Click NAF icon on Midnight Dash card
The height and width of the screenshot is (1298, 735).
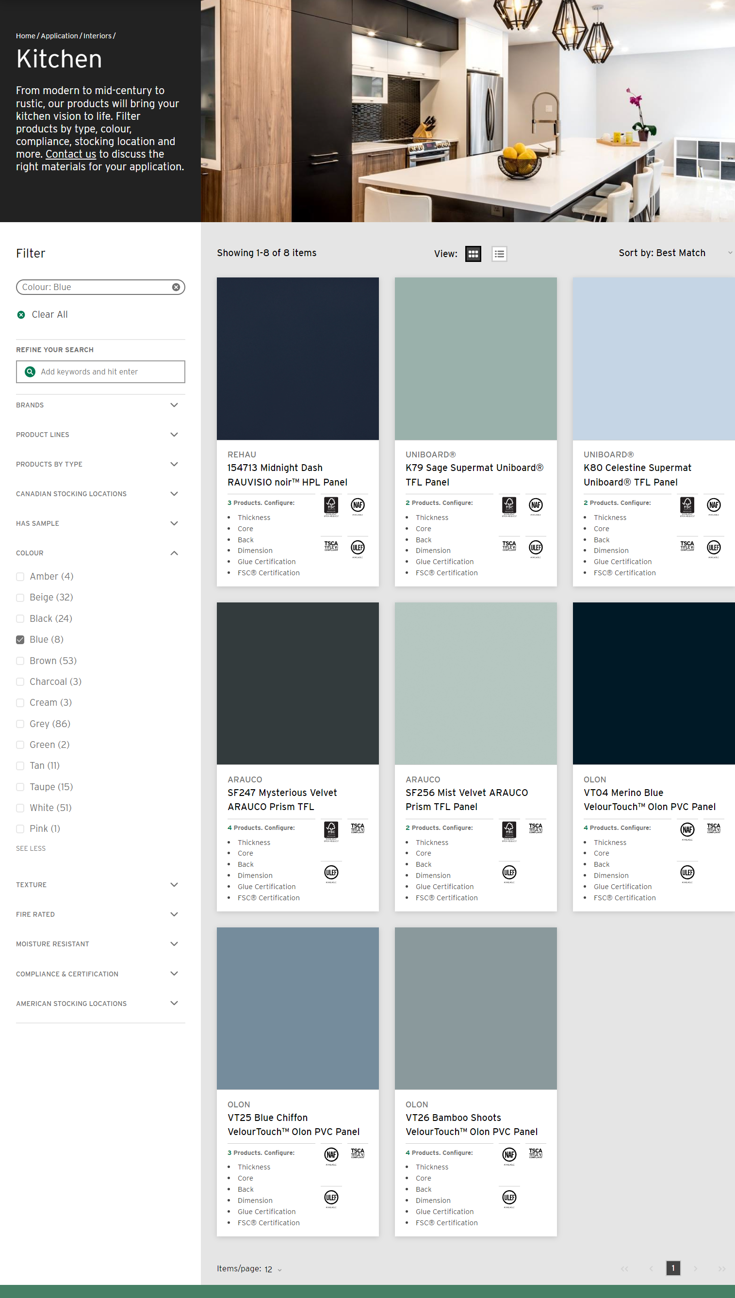[358, 506]
